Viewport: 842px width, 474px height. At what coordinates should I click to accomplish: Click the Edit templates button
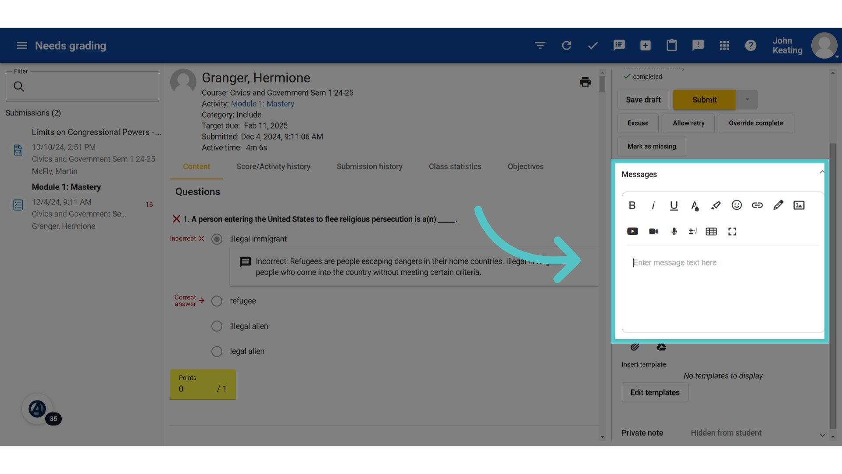click(655, 392)
